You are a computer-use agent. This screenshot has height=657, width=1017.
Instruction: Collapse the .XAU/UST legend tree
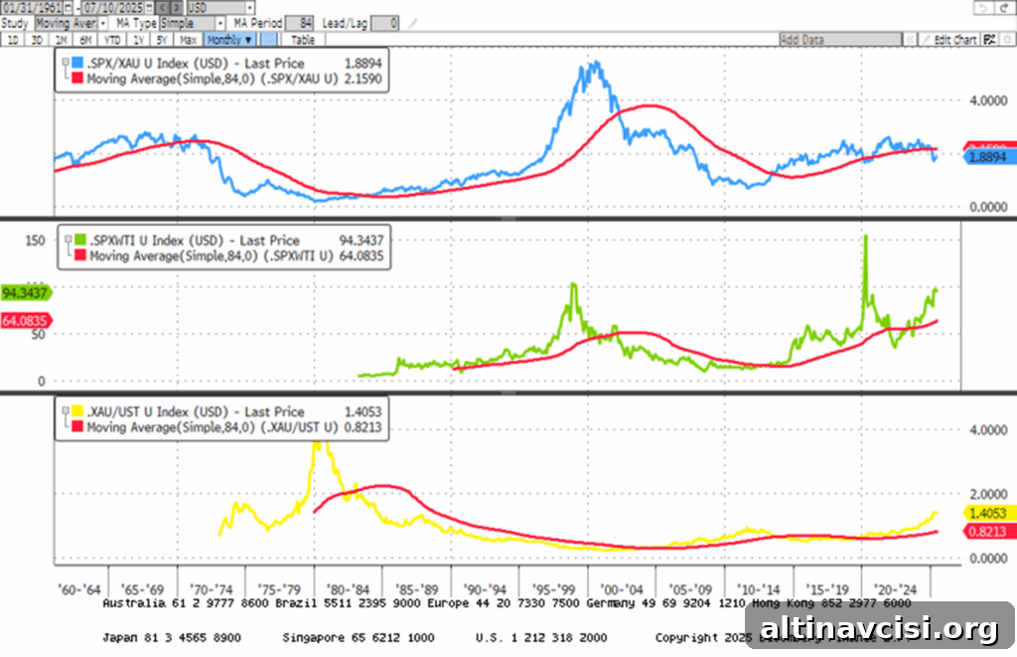point(66,411)
